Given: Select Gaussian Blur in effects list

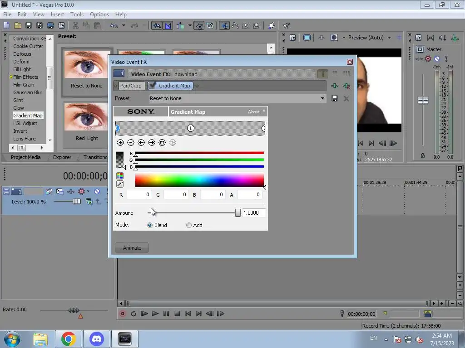Looking at the screenshot, I should coord(28,92).
